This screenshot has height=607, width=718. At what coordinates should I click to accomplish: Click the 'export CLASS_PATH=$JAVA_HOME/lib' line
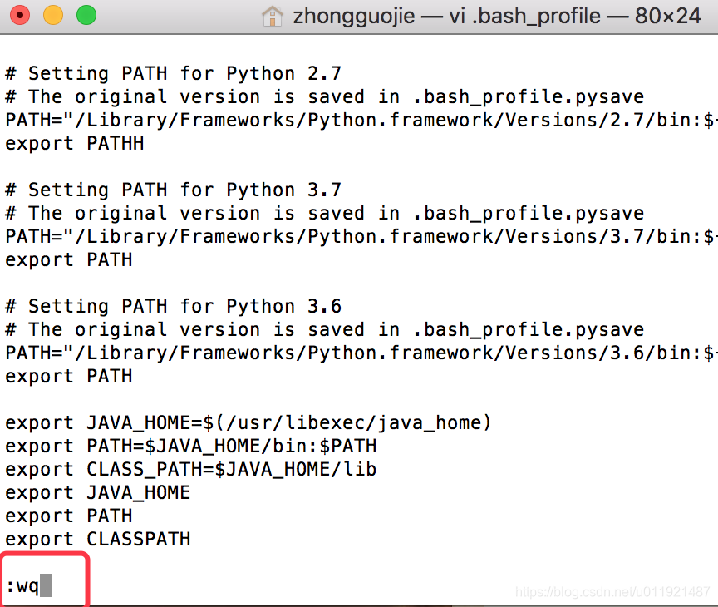191,468
